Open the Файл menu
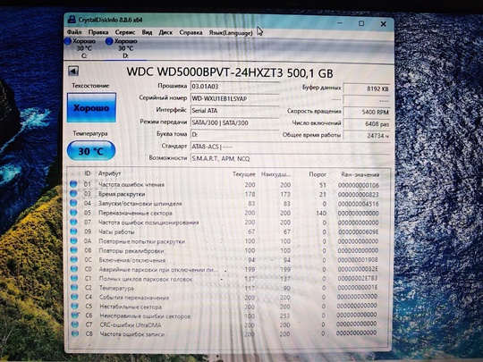 click(x=74, y=32)
